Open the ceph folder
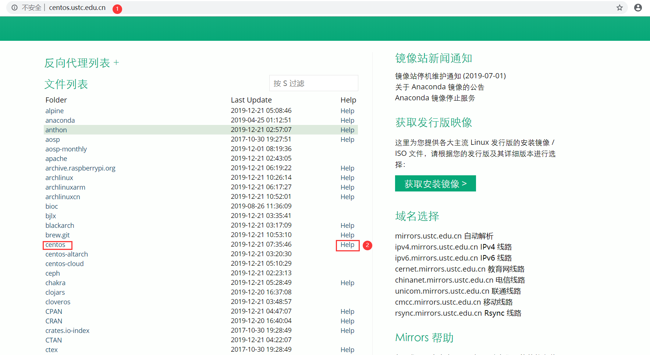650x355 pixels. pyautogui.click(x=53, y=273)
